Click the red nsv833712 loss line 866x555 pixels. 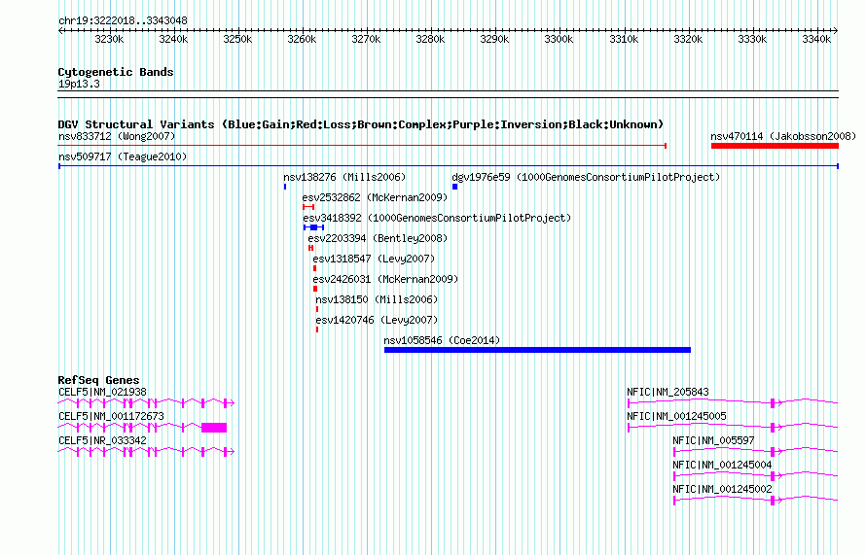tap(362, 146)
